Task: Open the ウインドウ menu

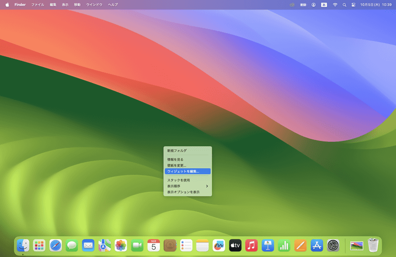Action: point(94,4)
